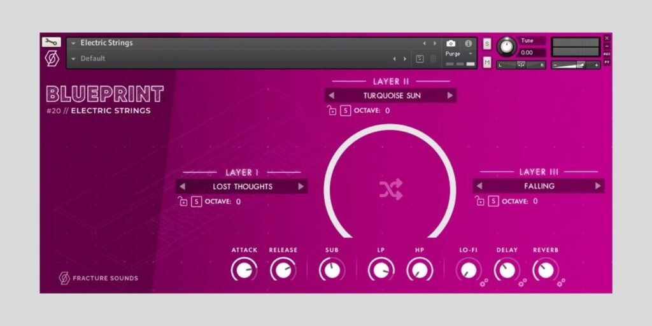
Task: Open the instrument info icon
Action: click(x=469, y=43)
